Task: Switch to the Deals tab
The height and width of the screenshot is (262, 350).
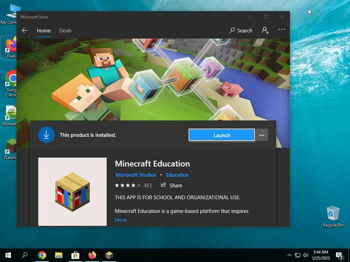Action: (x=65, y=30)
